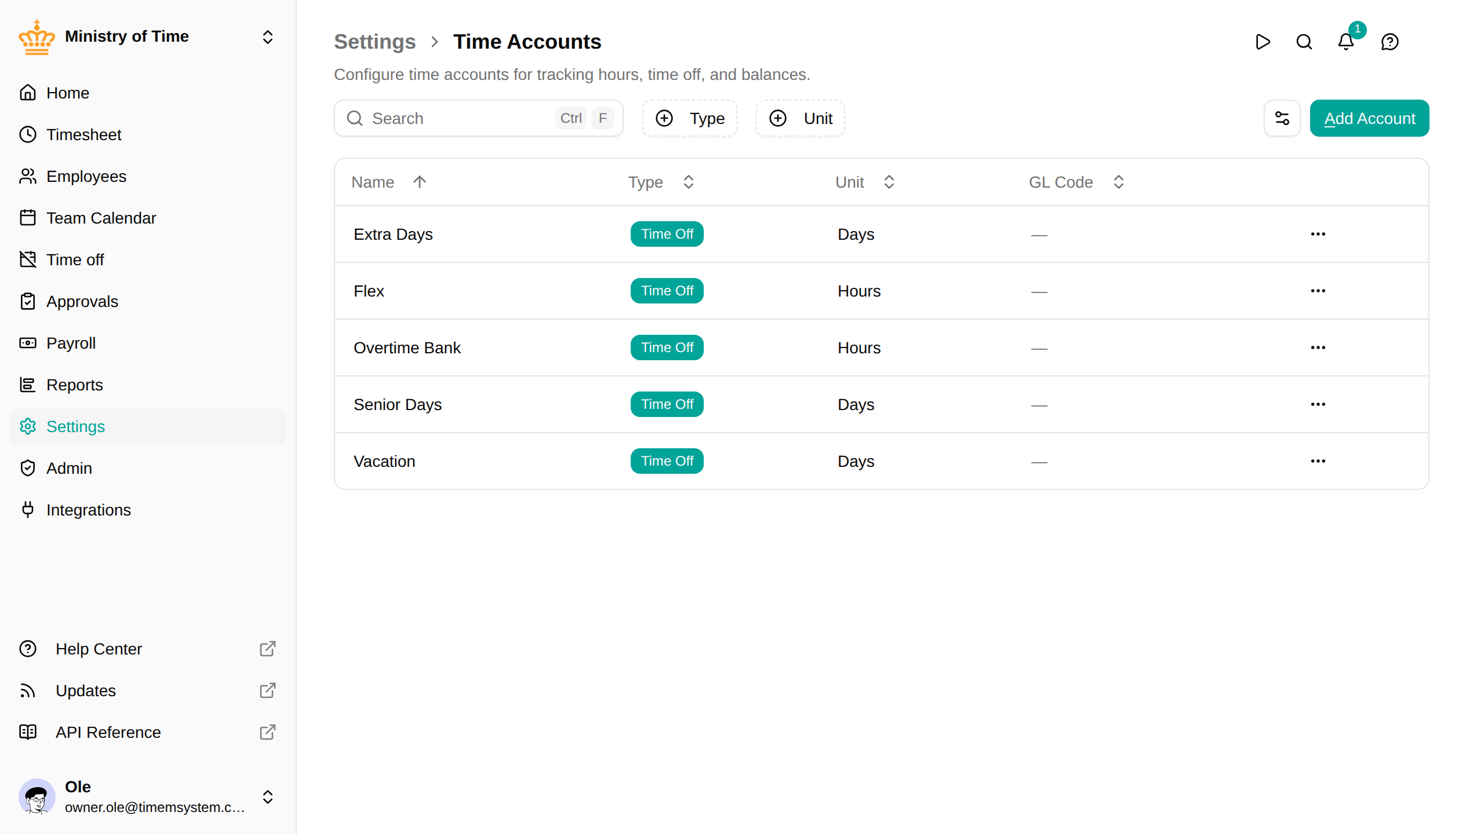Click the Overtime Bank account name
Viewport: 1484px width, 834px height.
tap(407, 348)
